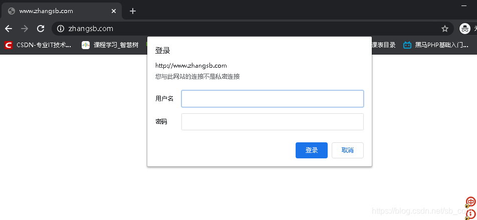This screenshot has height=220, width=477.
Task: Click the 密码 label
Action: 161,122
